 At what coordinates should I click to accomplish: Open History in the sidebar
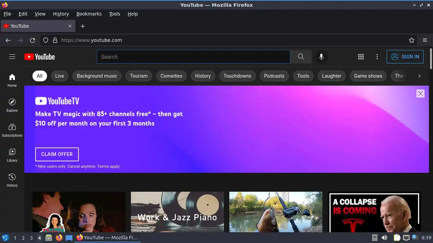click(12, 180)
